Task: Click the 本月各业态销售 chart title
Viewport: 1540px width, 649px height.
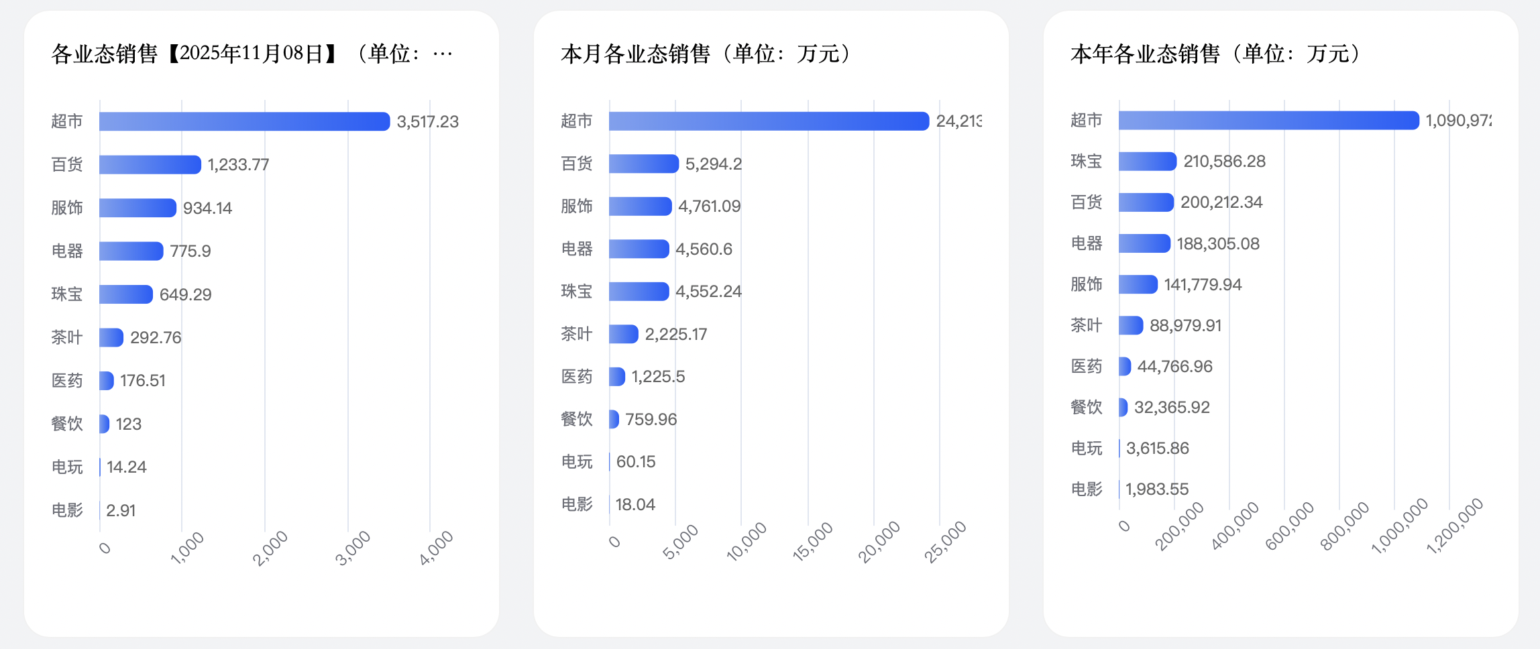Action: (x=706, y=54)
